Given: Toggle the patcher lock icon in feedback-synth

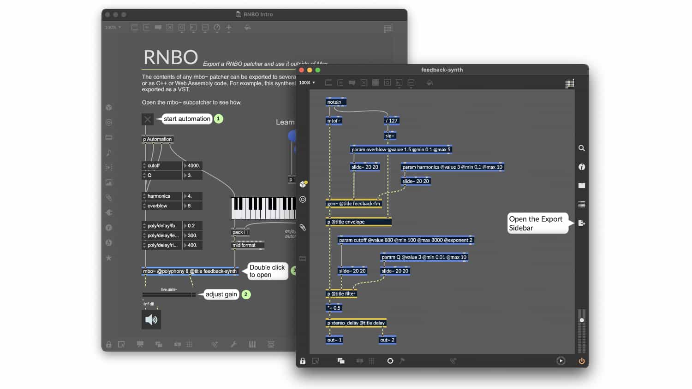Looking at the screenshot, I should (303, 361).
